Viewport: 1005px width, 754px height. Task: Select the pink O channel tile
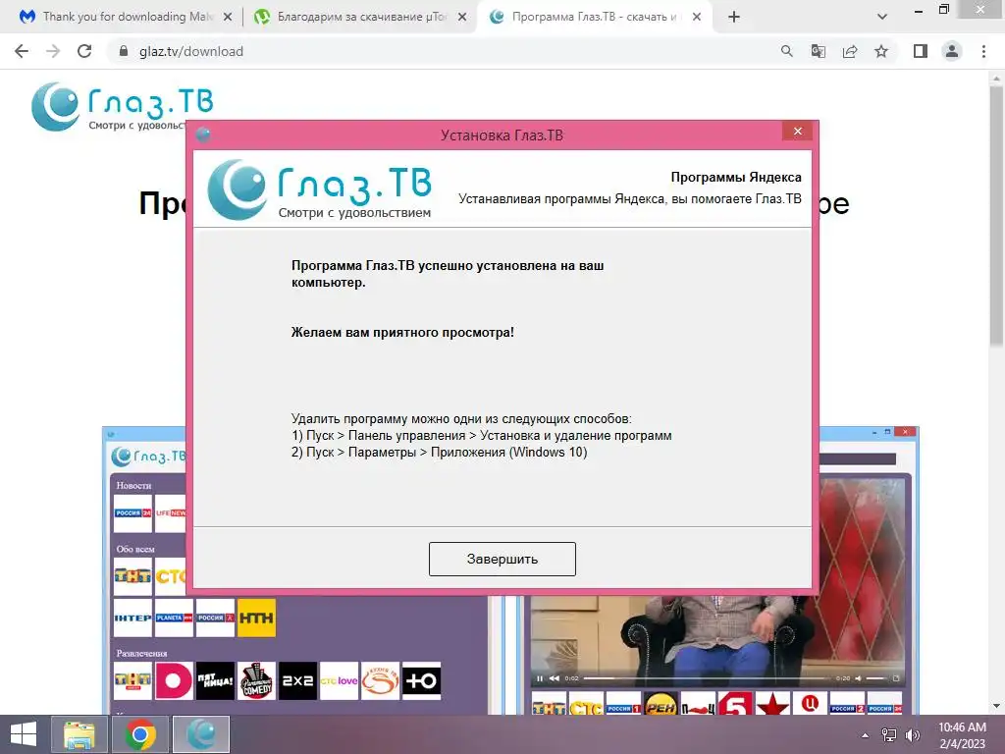pos(174,681)
